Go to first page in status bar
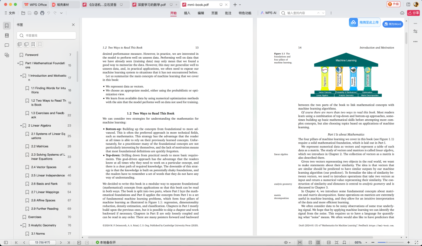422x246 pixels. [x=16, y=242]
